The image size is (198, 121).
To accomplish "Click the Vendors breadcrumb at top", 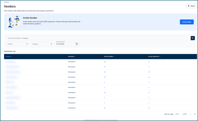I will 7,2.
